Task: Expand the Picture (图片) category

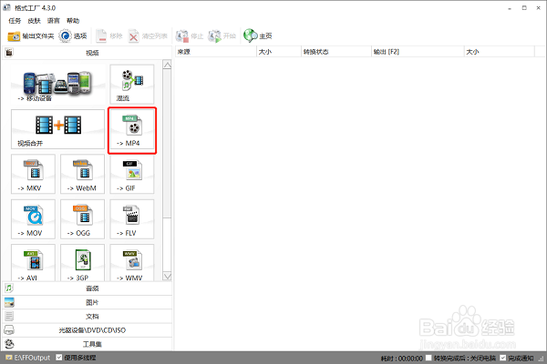Action: 88,302
